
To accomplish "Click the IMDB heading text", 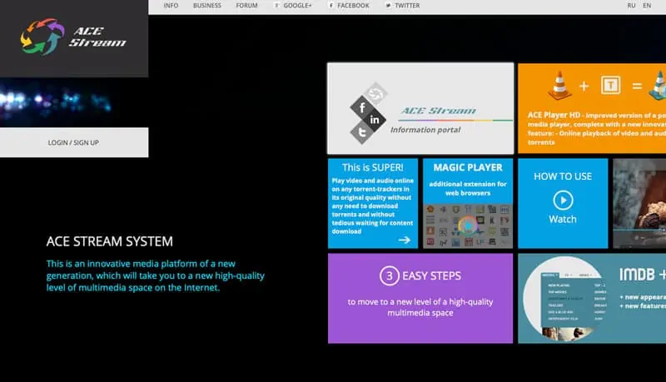I will click(637, 275).
